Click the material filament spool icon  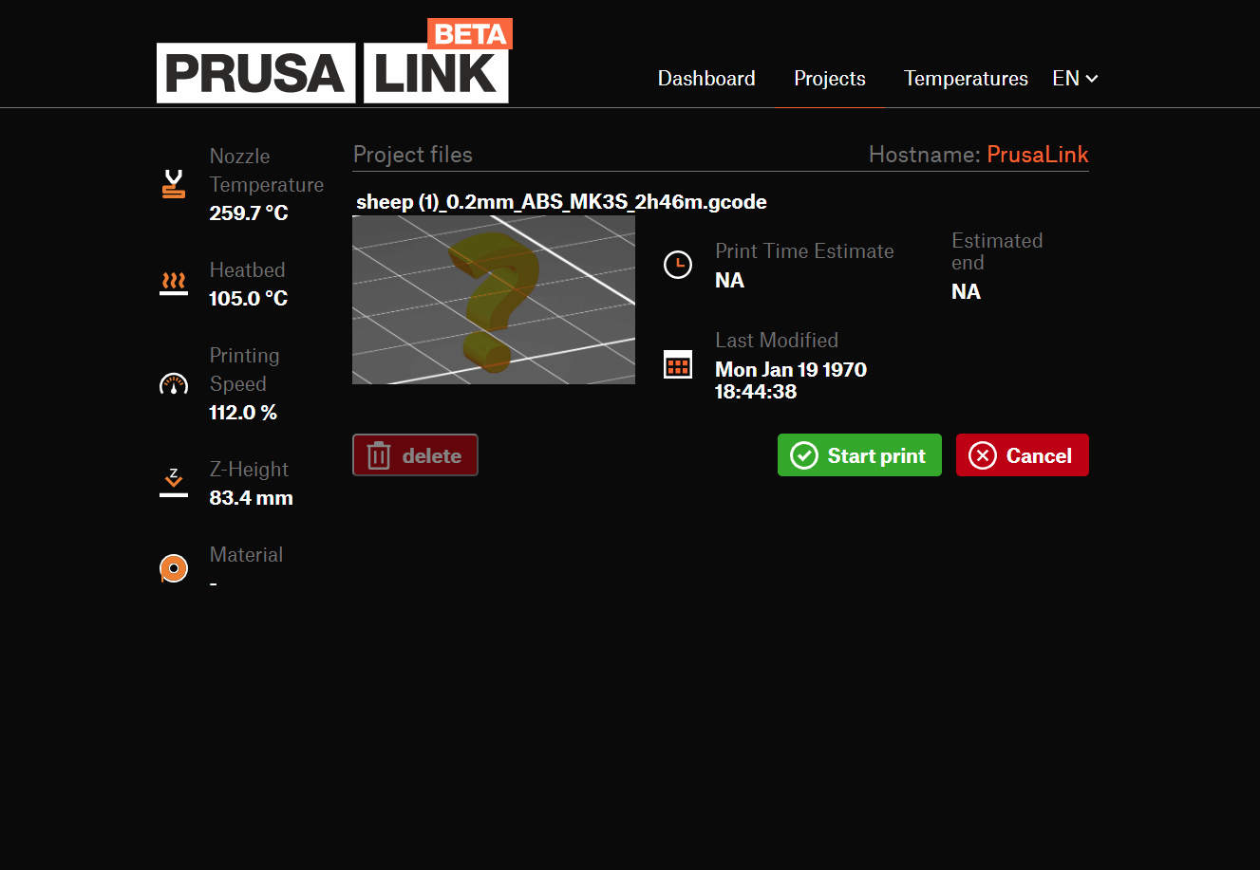pyautogui.click(x=173, y=568)
